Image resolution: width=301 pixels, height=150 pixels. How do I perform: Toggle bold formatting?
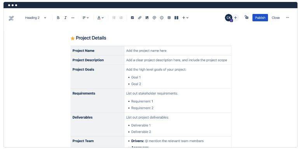pos(58,17)
